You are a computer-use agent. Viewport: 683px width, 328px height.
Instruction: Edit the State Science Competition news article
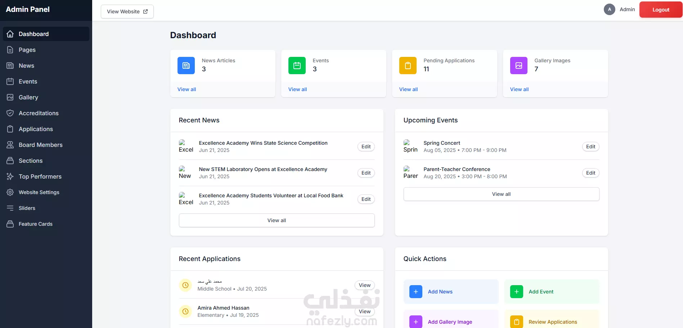point(366,147)
